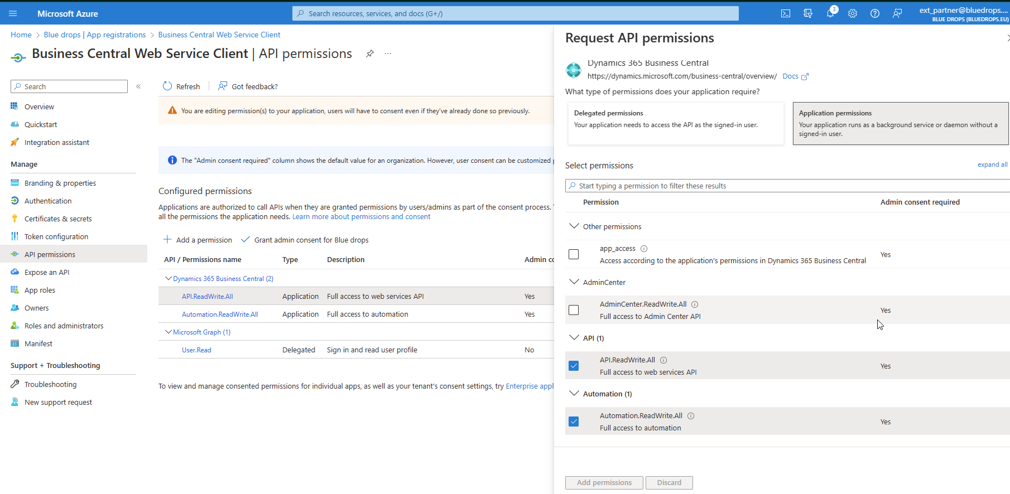Collapse the AdminCenter permission group
The width and height of the screenshot is (1010, 494).
574,282
